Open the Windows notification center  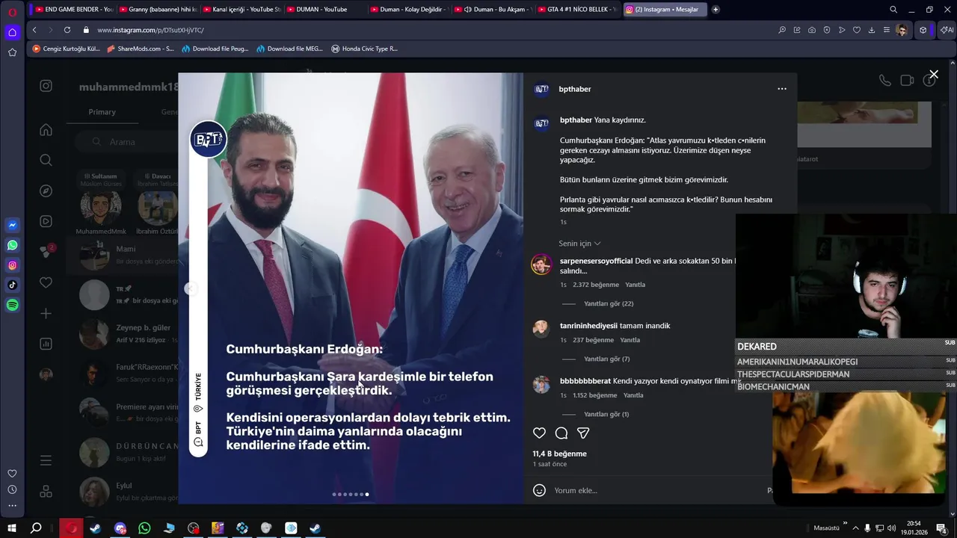[x=941, y=528]
